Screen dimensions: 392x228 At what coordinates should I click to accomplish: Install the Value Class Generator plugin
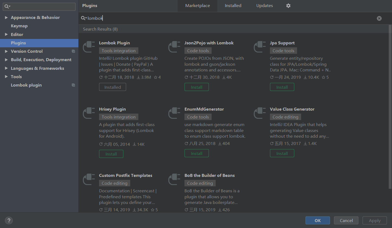coord(282,153)
